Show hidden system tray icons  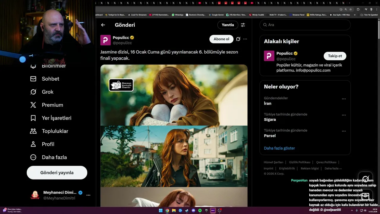tap(352, 210)
